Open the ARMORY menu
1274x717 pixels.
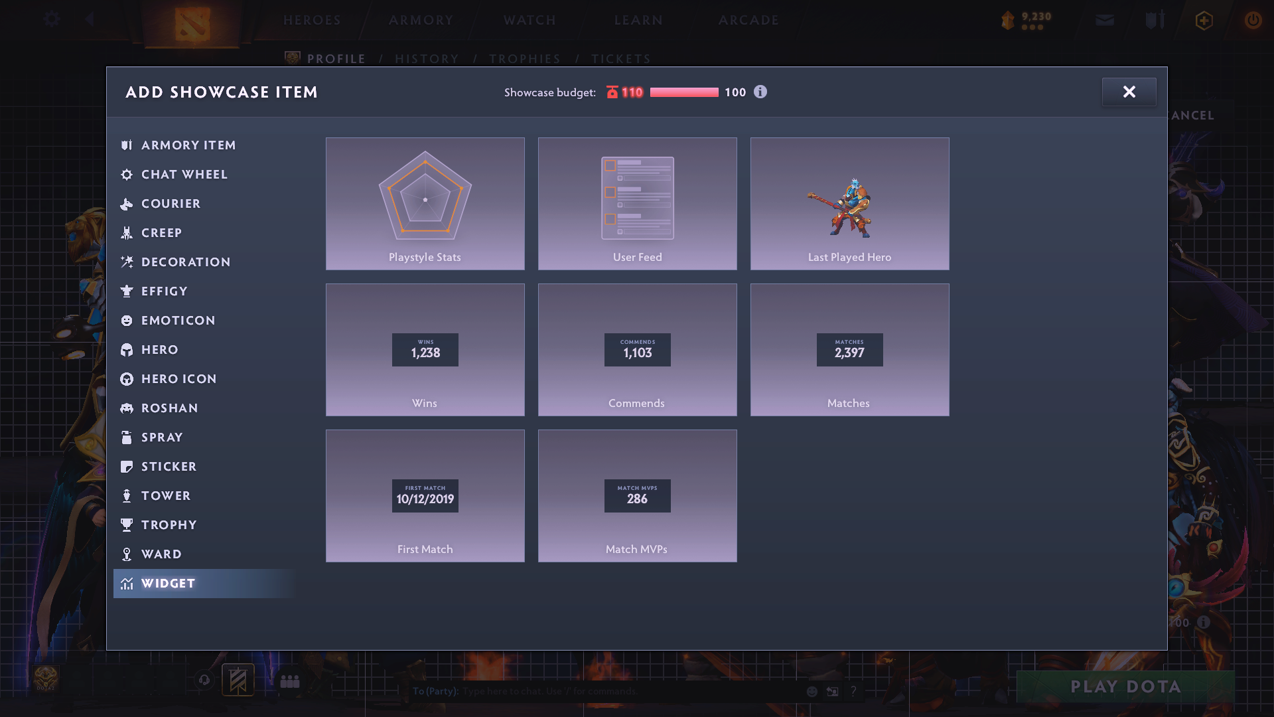(421, 20)
